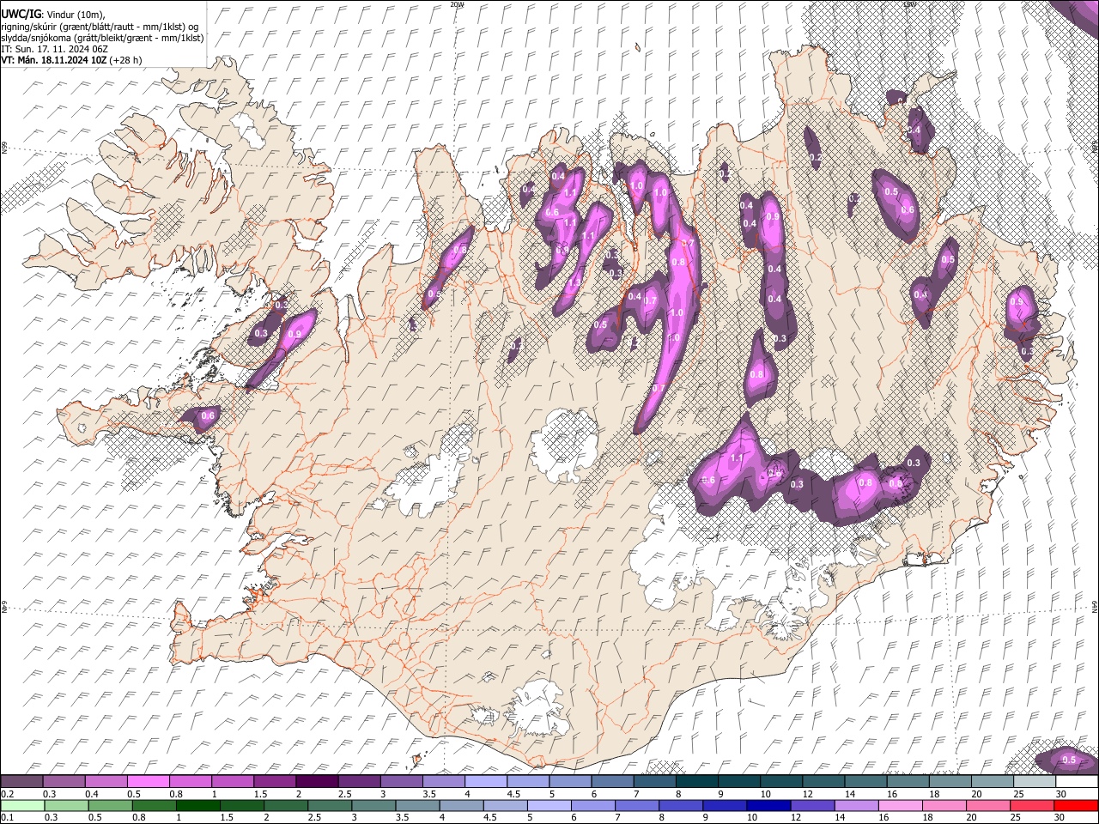Pick snow-scale swatch between 1.5 and 2
Screen dimensions: 1099x824
click(275, 781)
